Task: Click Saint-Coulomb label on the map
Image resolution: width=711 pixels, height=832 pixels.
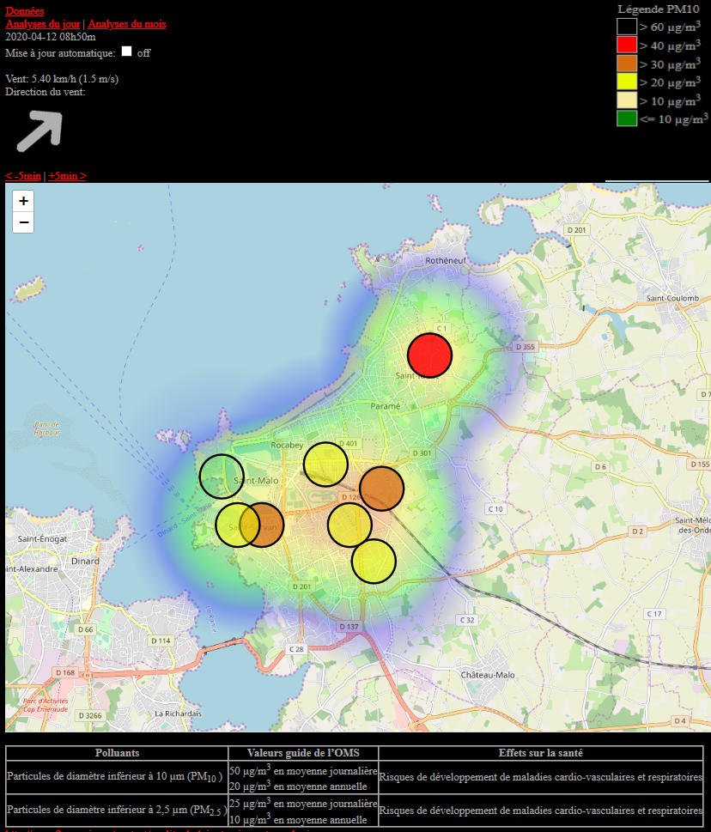Action: pos(672,298)
